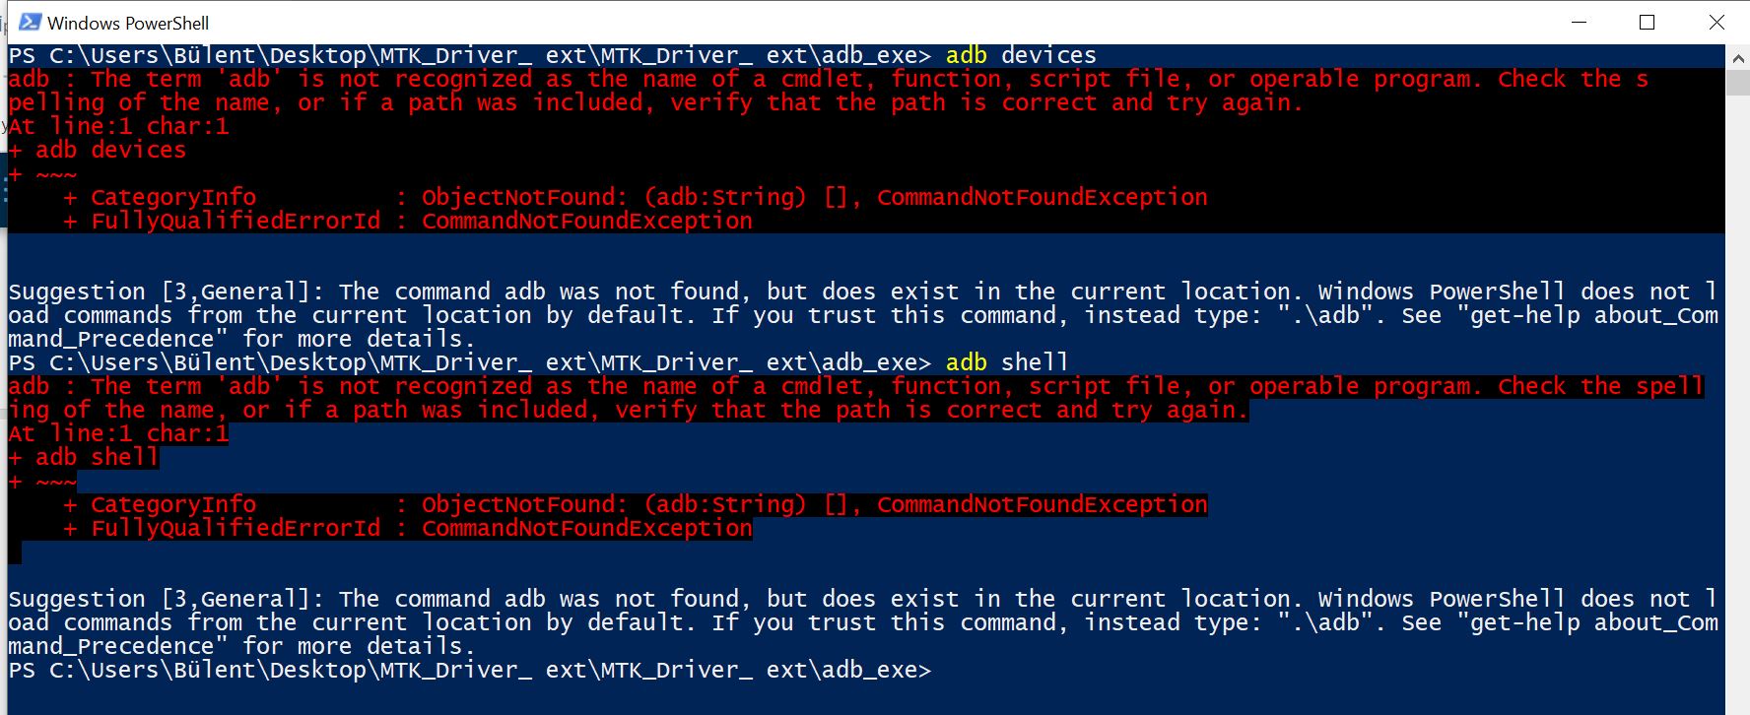Open the PowerShell title bar icon menu
The height and width of the screenshot is (715, 1750).
point(30,22)
